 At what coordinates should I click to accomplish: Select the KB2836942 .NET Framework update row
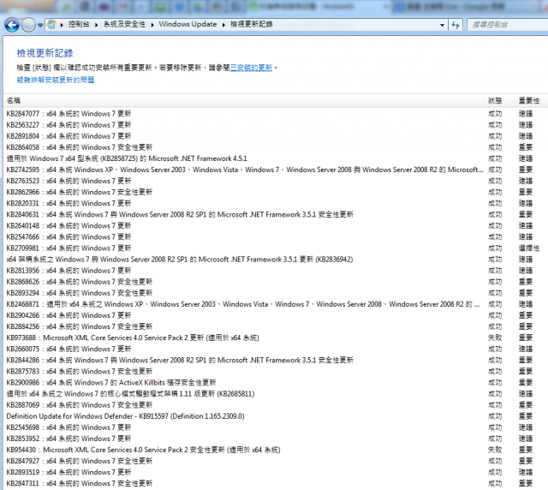pyautogui.click(x=274, y=260)
